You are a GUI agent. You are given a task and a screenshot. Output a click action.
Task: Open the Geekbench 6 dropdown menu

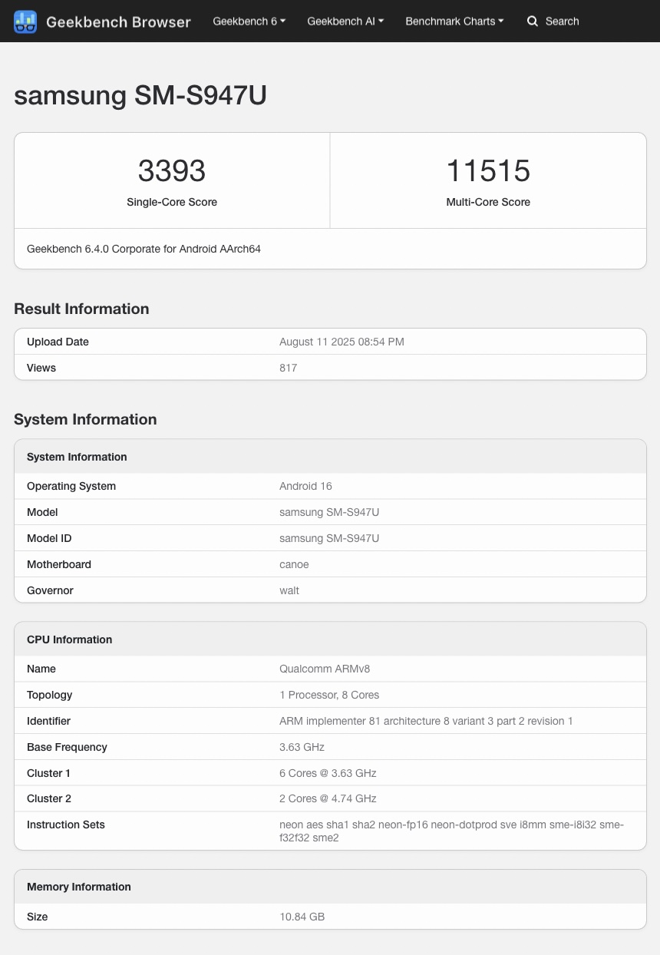(x=249, y=21)
